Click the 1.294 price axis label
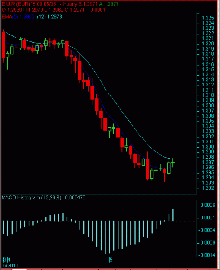Image resolution: width=220 pixels, height=270 pixels. (x=207, y=178)
